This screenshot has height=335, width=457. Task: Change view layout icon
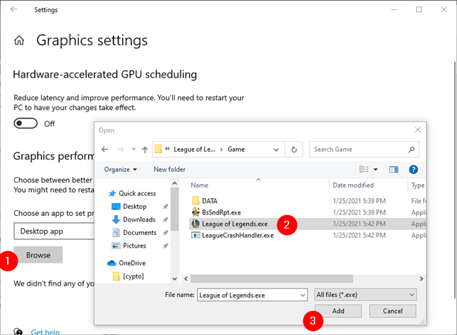(x=364, y=169)
